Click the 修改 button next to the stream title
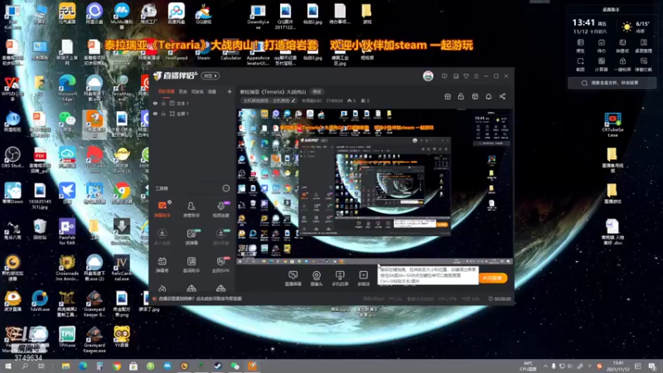This screenshot has height=373, width=663. [317, 92]
